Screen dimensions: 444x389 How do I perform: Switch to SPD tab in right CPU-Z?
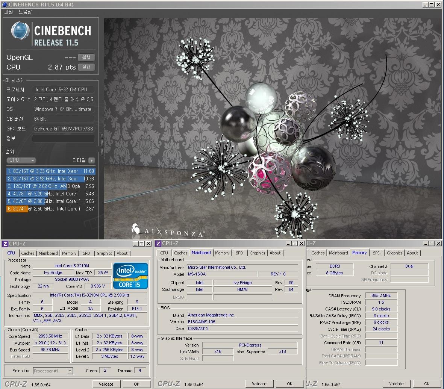(x=377, y=253)
